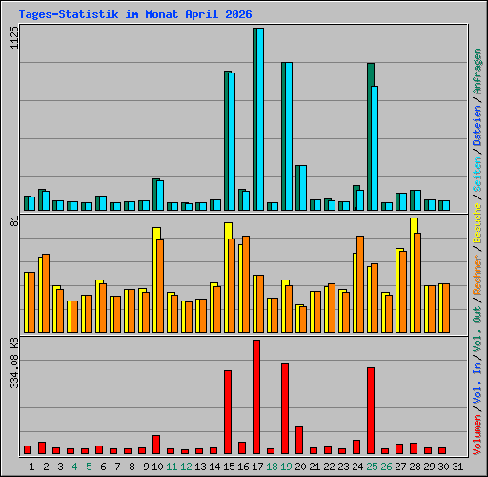Click the 'Seiten' legend label
Viewport: 488px width, 477px height.
tap(478, 175)
